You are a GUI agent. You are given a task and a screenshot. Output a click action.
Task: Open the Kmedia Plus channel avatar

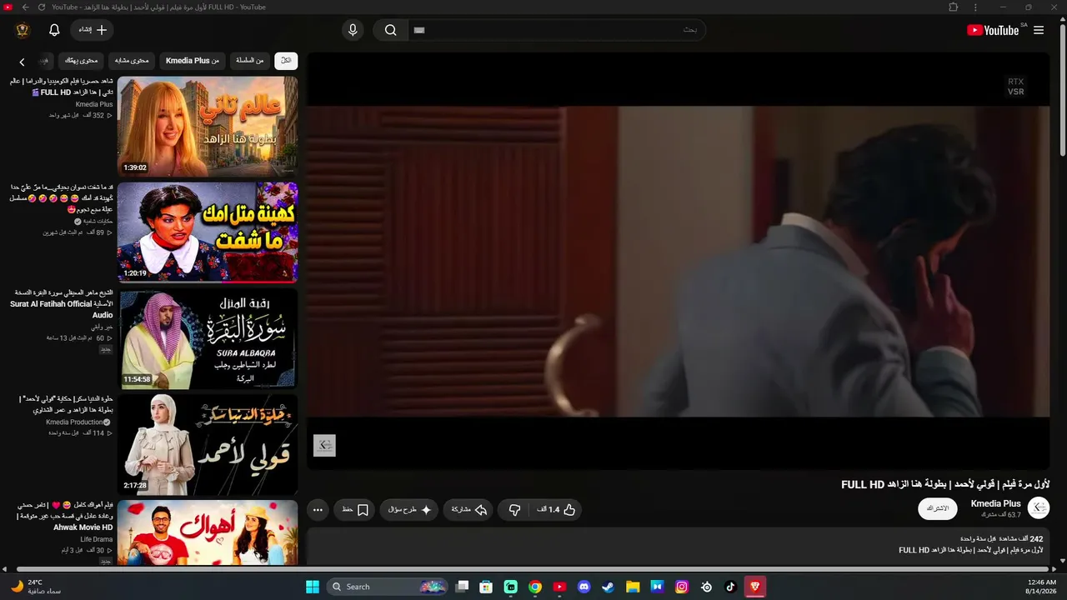[1039, 508]
